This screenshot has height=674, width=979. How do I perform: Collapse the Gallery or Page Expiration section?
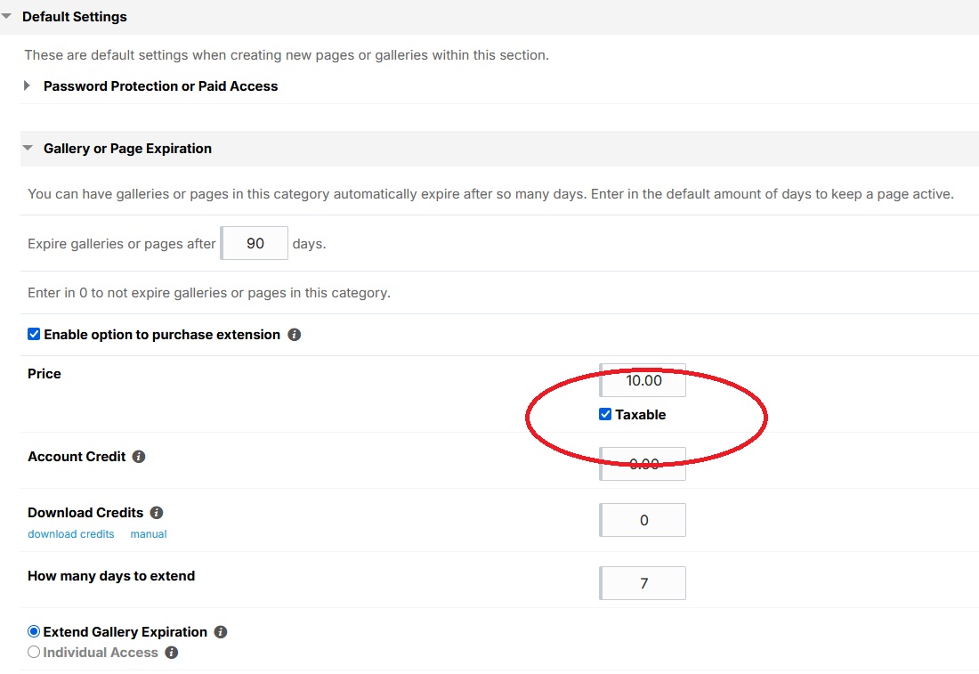[28, 149]
